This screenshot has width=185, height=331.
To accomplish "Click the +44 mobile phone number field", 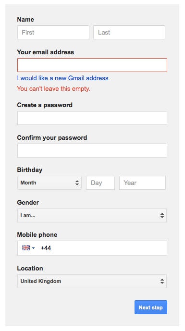I will 92,248.
